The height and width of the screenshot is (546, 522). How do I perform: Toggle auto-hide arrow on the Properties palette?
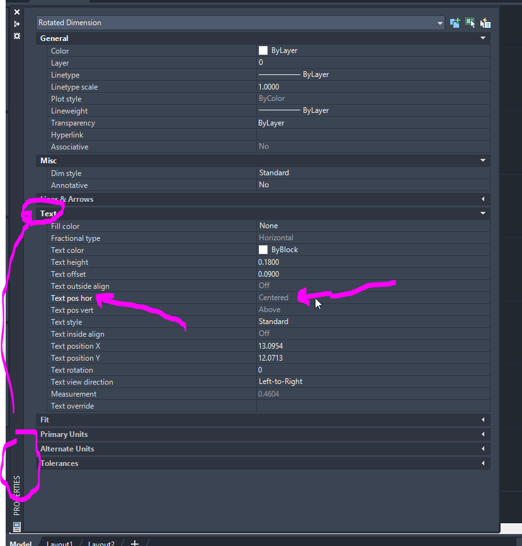tap(16, 23)
